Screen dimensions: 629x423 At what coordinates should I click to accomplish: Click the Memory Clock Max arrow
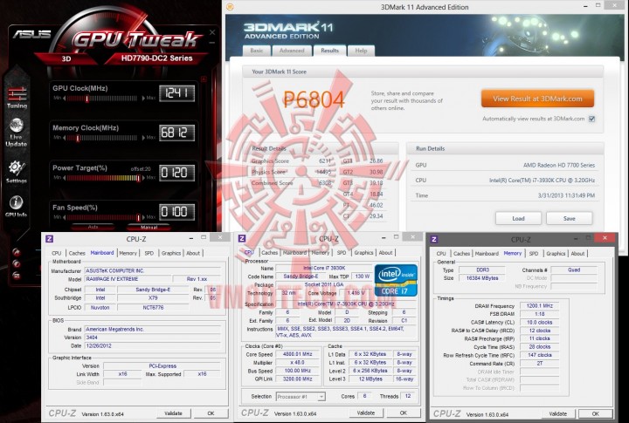(143, 138)
